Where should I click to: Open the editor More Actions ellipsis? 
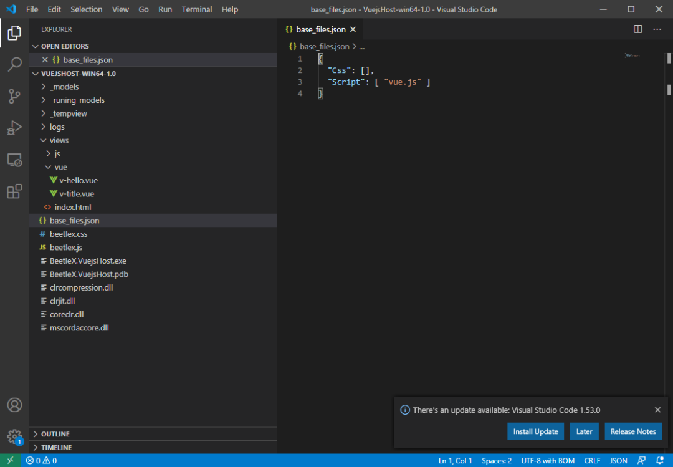pyautogui.click(x=657, y=29)
